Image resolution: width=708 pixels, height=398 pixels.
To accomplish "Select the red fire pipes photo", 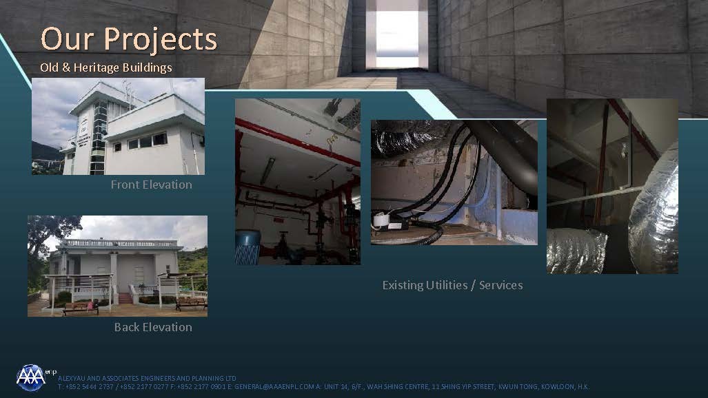I will [x=297, y=181].
